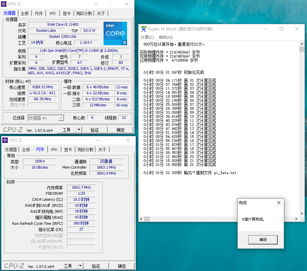Switch to 測試分數 tab in top CPU-Z window
The image size is (307, 271).
(x=84, y=13)
